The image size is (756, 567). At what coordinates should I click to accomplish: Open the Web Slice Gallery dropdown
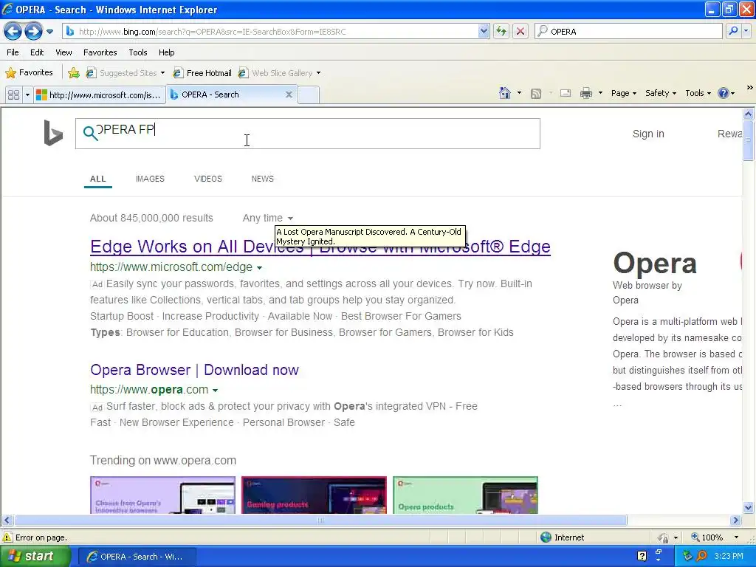pos(280,73)
